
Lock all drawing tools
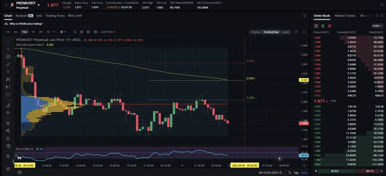click(x=8, y=138)
